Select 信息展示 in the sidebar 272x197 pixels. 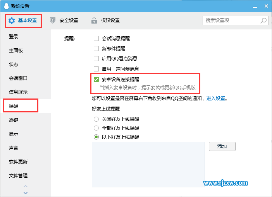26,92
